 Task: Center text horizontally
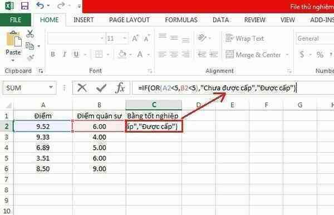174,55
